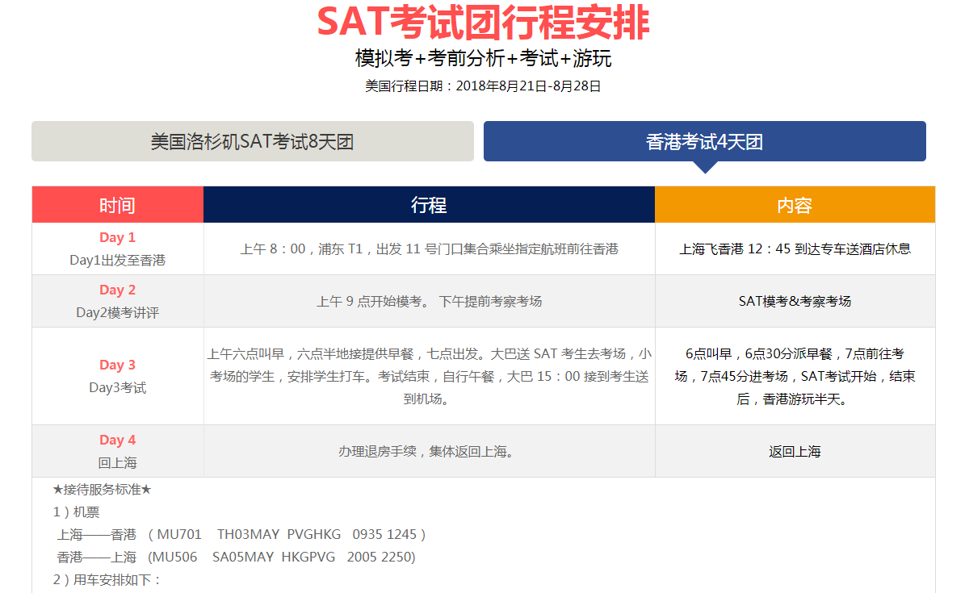
Task: Click the orange 内容 column header
Action: (795, 205)
